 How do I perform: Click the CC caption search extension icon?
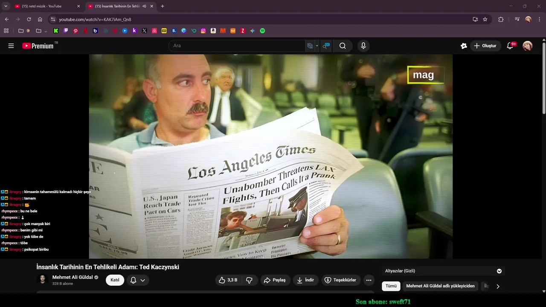(x=326, y=46)
